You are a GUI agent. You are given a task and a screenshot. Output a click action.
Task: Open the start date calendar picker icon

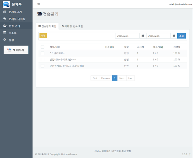143,36
